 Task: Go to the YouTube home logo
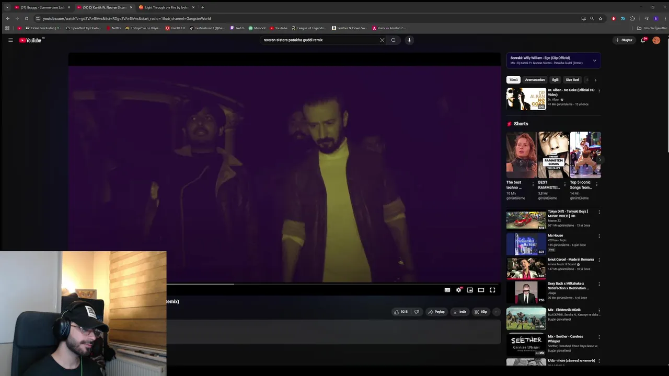pos(31,40)
